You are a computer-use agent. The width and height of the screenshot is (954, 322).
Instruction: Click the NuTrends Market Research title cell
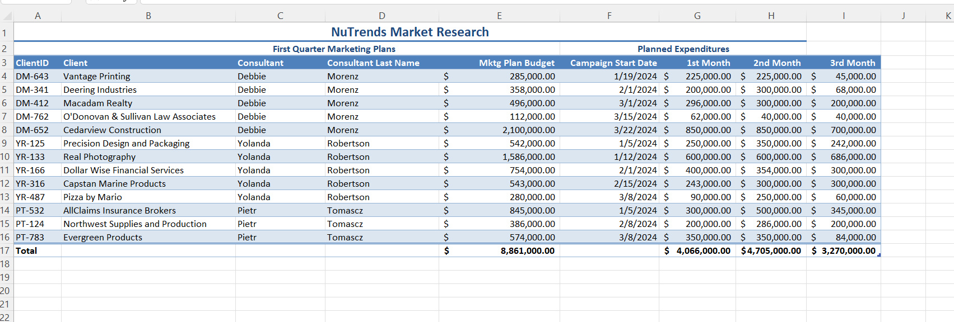[x=409, y=32]
